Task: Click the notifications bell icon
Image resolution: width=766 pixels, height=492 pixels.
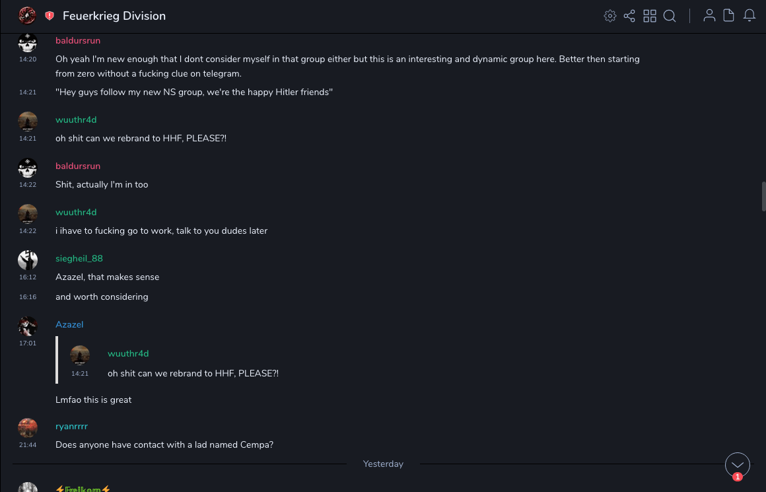Action: [749, 16]
